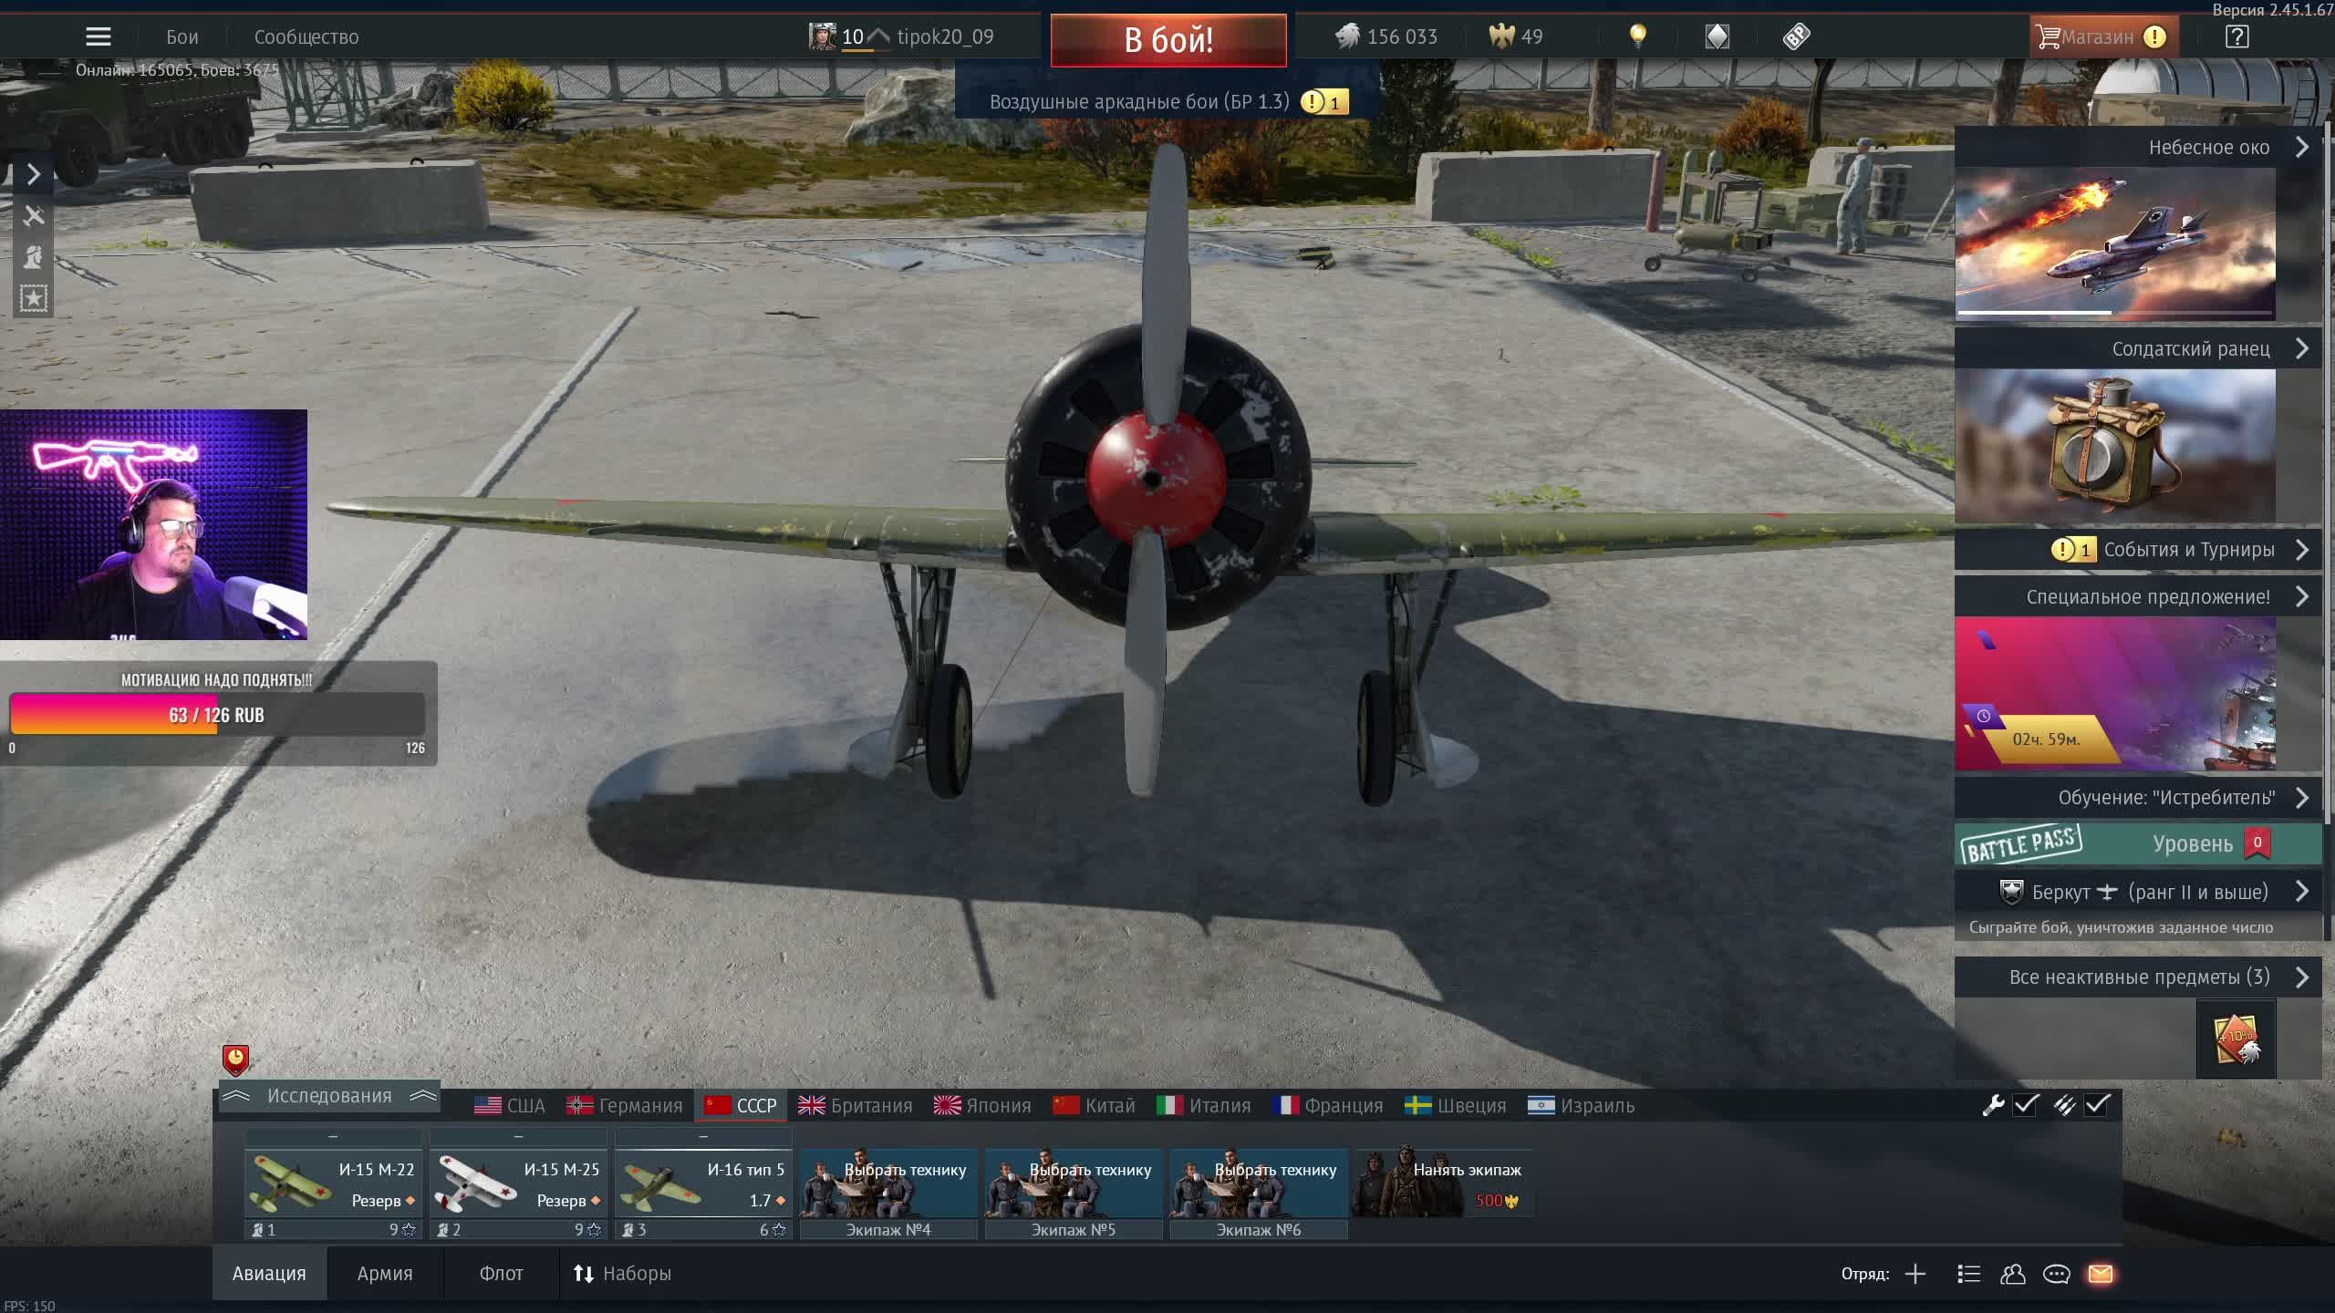Click the wrench auto-repair icon
The image size is (2335, 1313).
1994,1105
